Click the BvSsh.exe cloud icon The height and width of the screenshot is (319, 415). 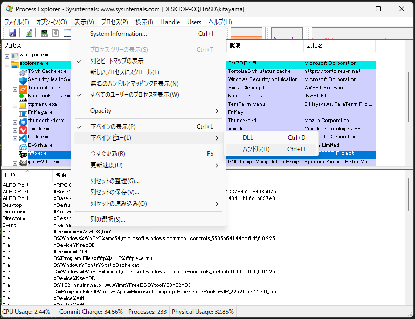pos(23,146)
